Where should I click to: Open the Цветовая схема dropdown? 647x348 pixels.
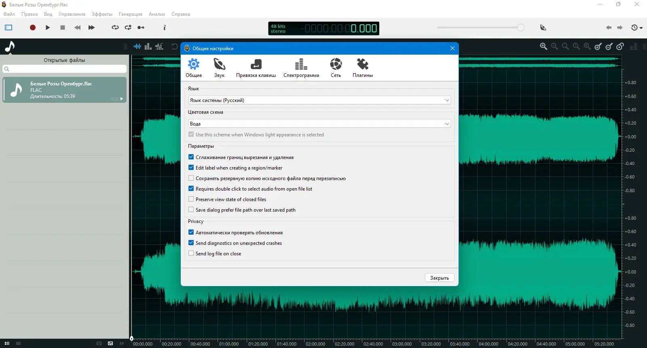click(319, 124)
